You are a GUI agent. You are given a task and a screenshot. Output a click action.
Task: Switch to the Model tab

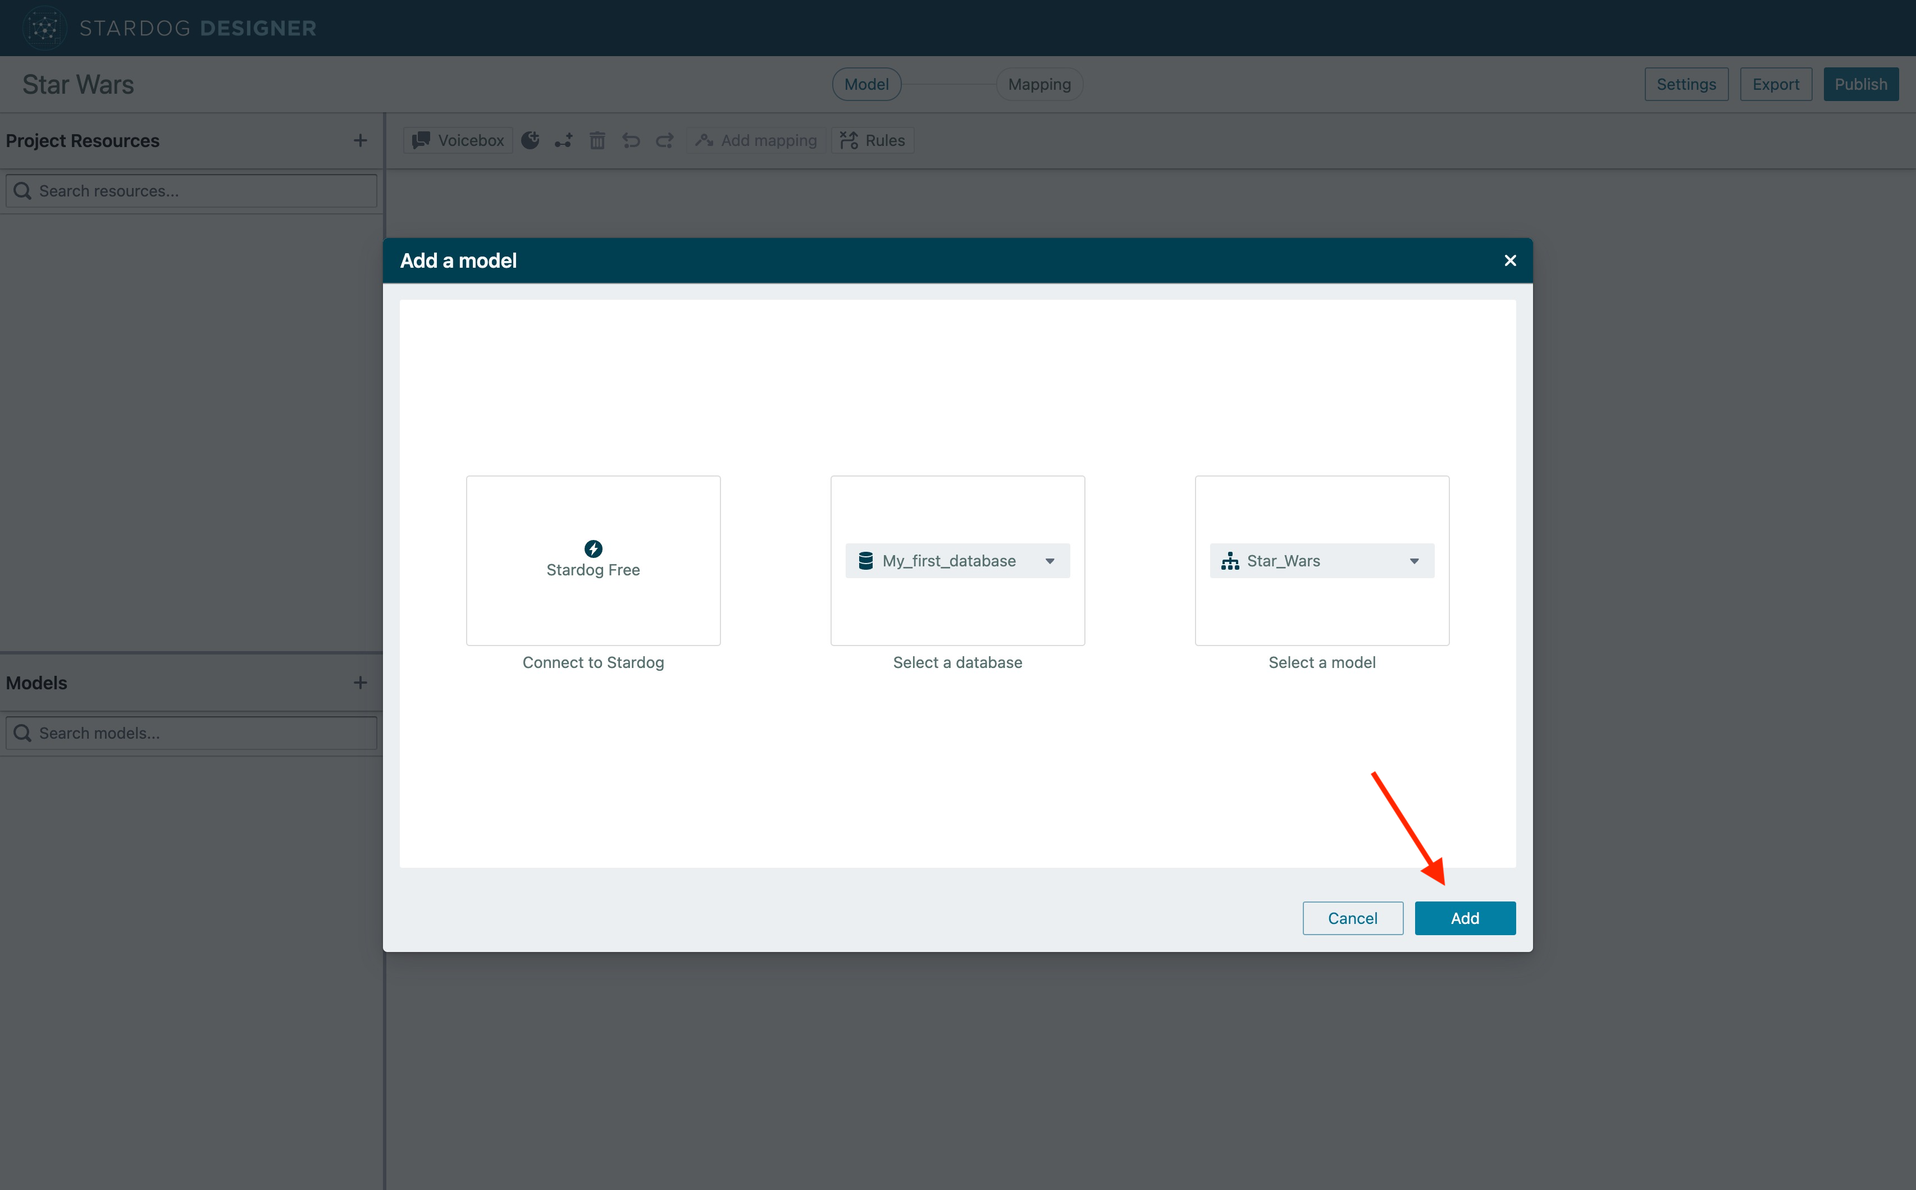866,84
